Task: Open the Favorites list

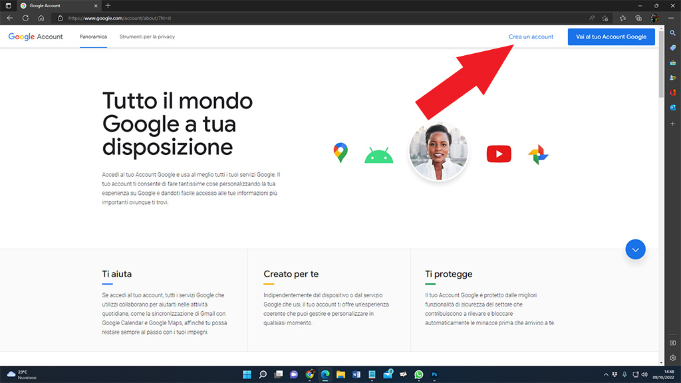Action: pos(622,18)
